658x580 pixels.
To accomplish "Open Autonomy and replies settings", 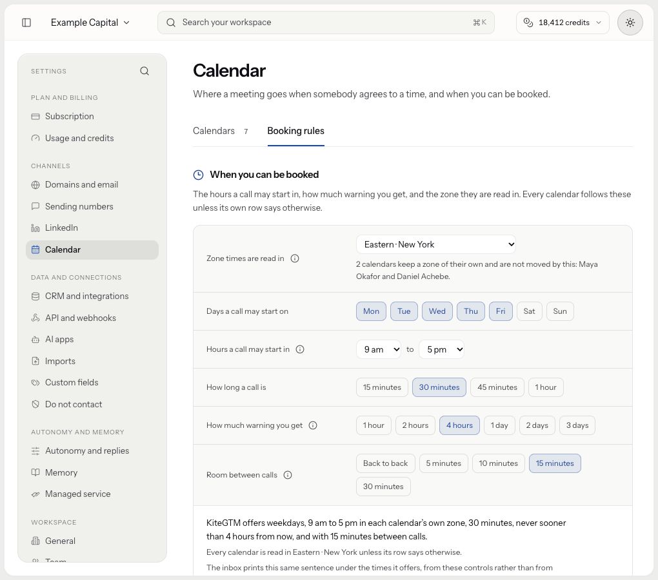I will (92, 451).
